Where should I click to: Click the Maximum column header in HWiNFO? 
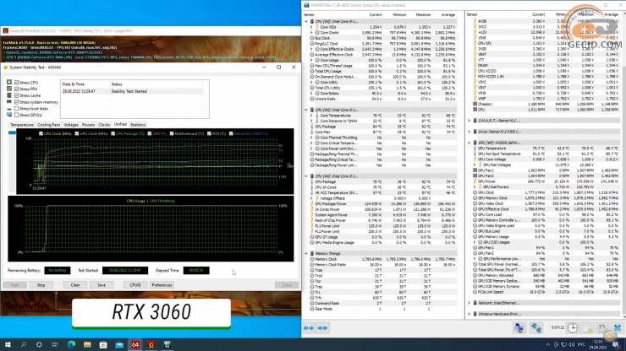click(x=423, y=14)
